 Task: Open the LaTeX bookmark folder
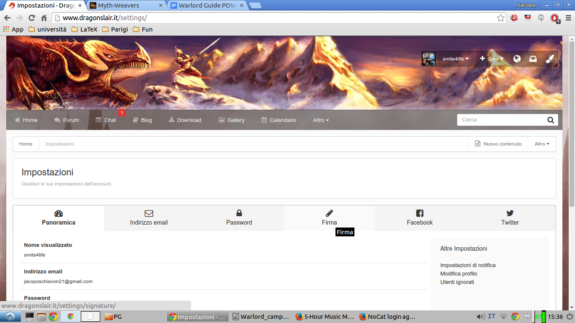(x=85, y=29)
